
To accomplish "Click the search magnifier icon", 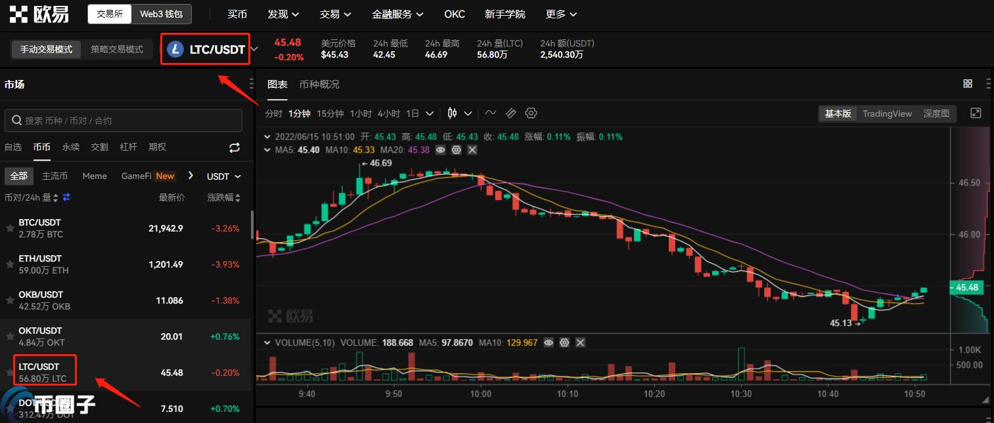I will click(x=16, y=121).
